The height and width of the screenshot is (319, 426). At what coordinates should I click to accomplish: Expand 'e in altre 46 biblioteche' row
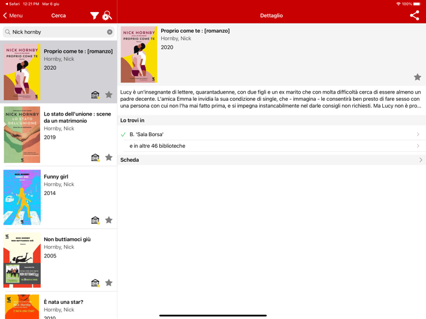(271, 146)
